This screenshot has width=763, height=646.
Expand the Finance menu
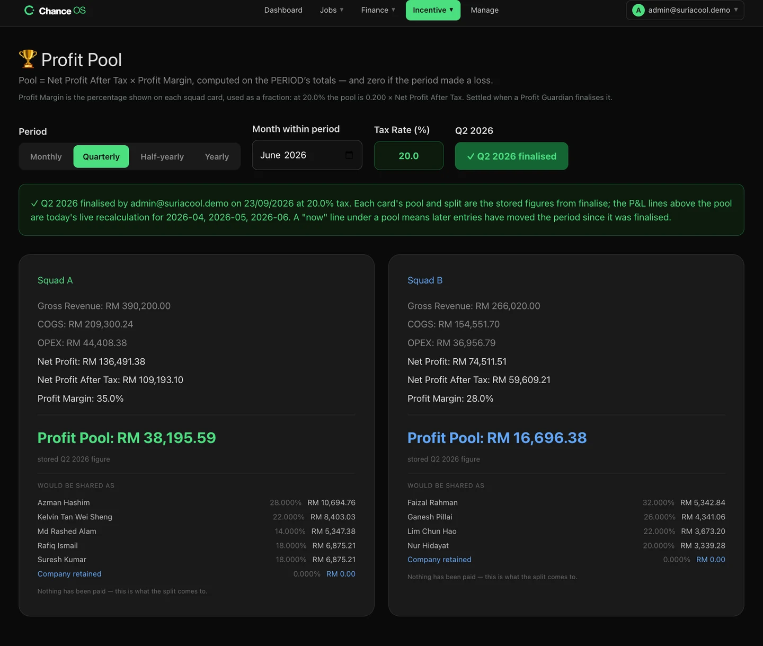[378, 10]
